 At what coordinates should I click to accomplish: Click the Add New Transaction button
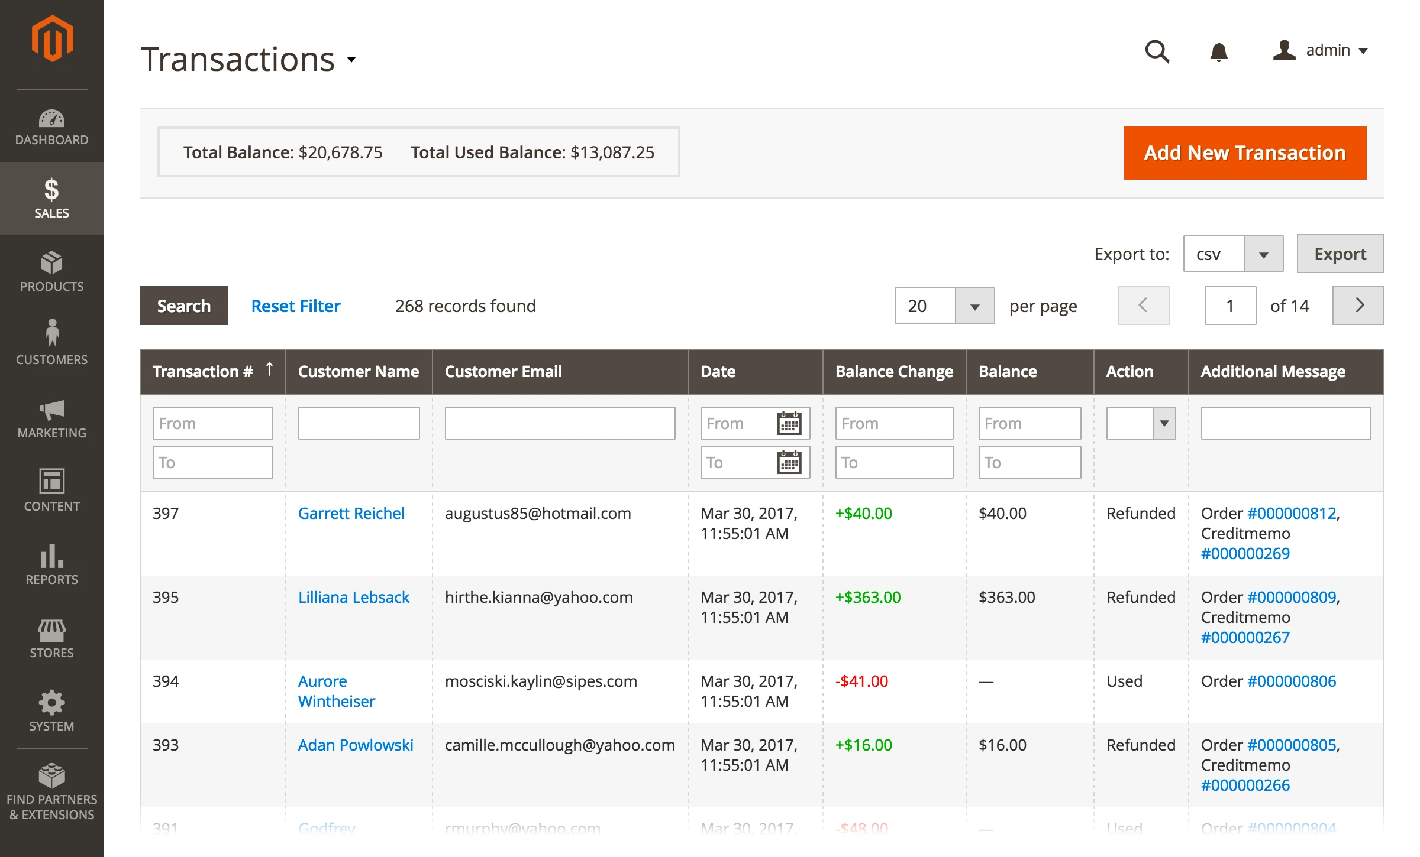[x=1245, y=153]
